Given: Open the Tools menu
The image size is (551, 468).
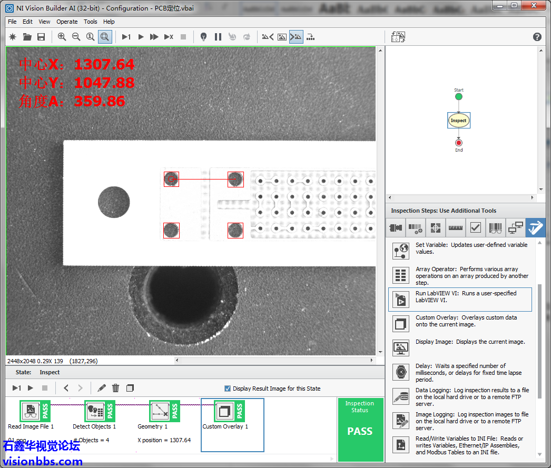Looking at the screenshot, I should [91, 22].
